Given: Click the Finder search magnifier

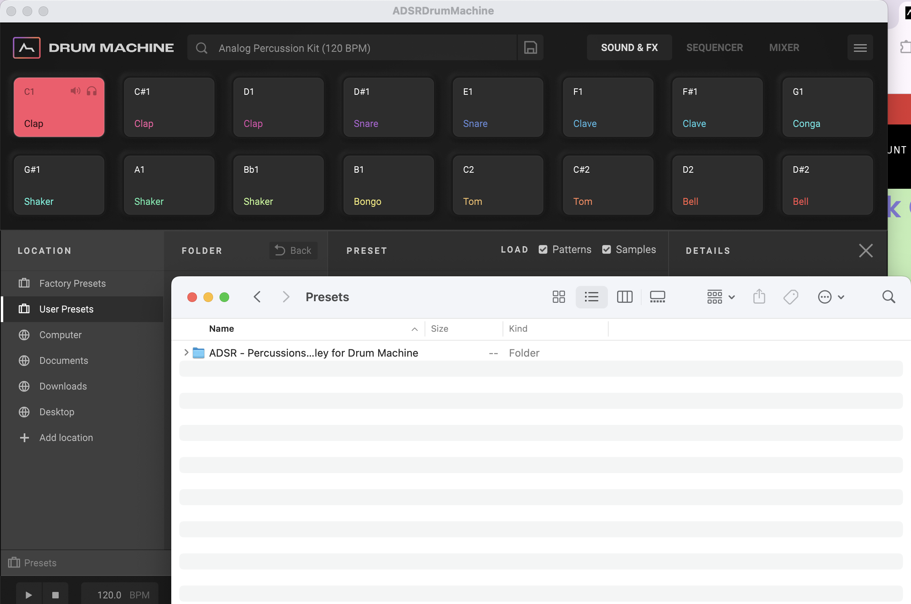Looking at the screenshot, I should (888, 297).
